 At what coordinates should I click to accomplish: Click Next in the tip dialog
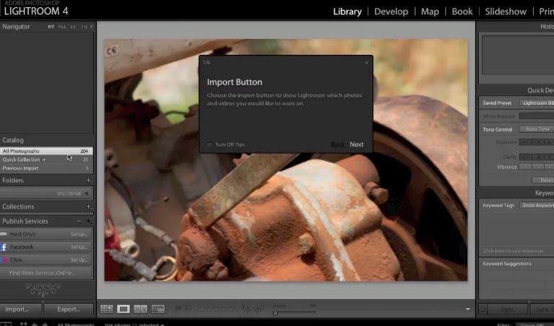tap(357, 144)
